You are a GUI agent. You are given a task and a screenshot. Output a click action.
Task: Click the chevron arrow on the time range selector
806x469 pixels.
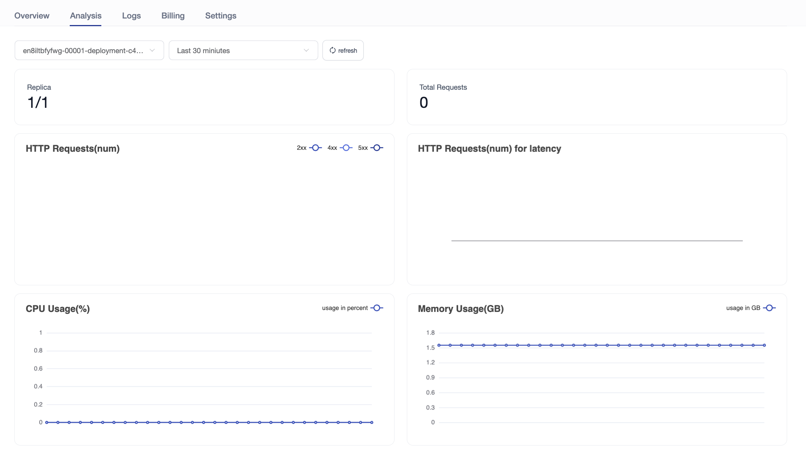point(306,50)
